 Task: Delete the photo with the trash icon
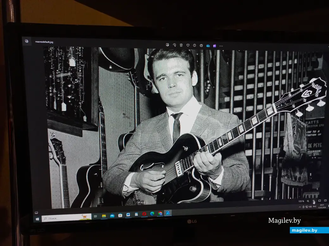pos(181,45)
